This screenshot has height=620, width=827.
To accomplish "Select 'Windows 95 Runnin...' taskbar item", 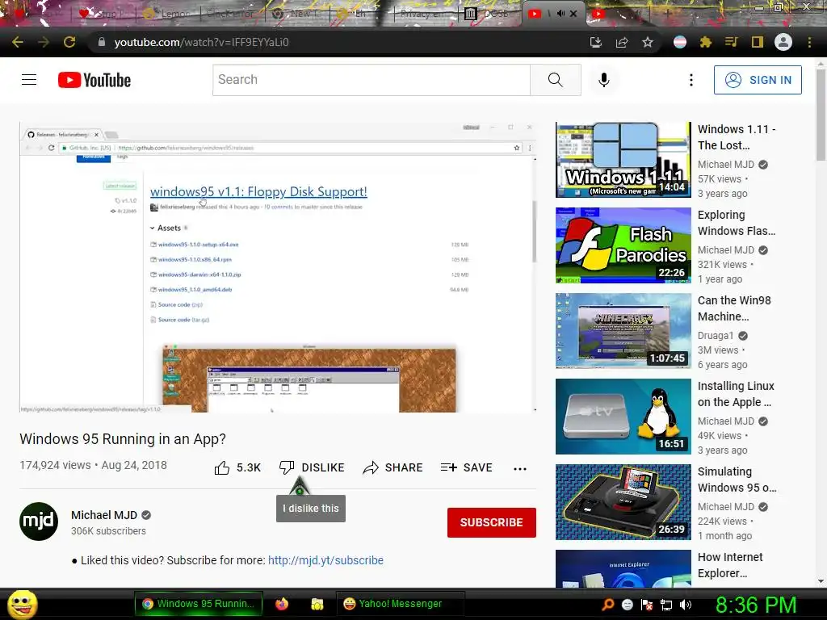I will (199, 604).
